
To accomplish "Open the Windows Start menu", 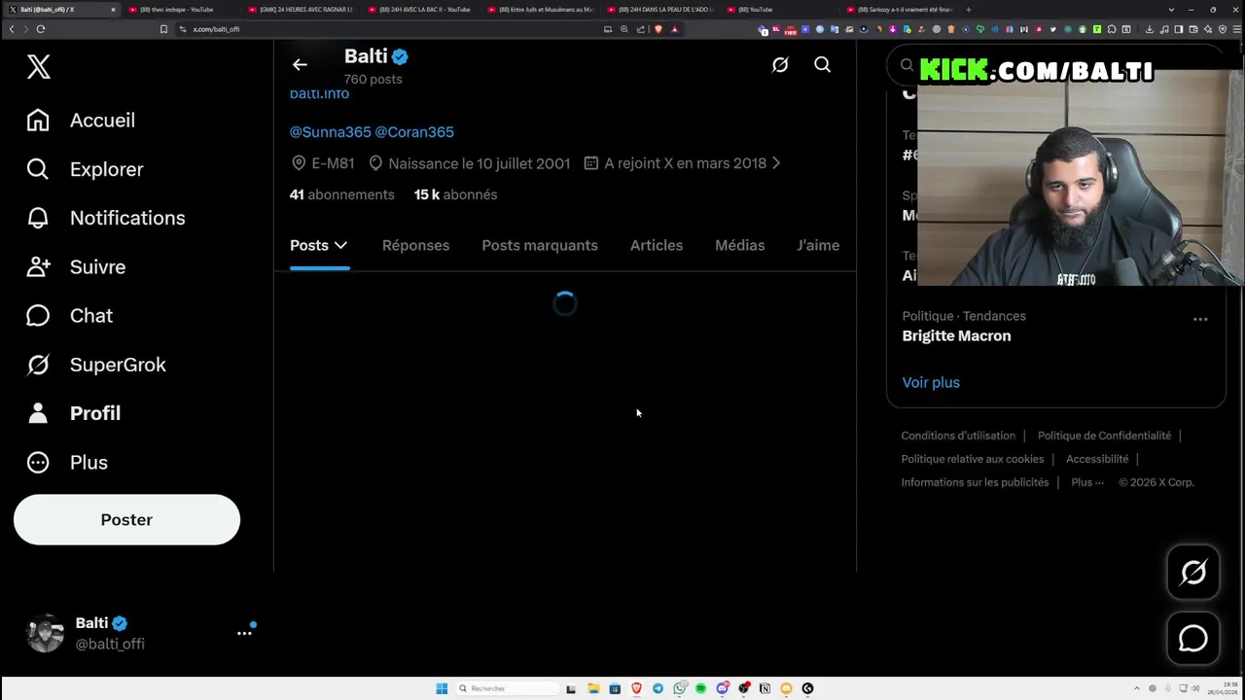I will coord(442,688).
